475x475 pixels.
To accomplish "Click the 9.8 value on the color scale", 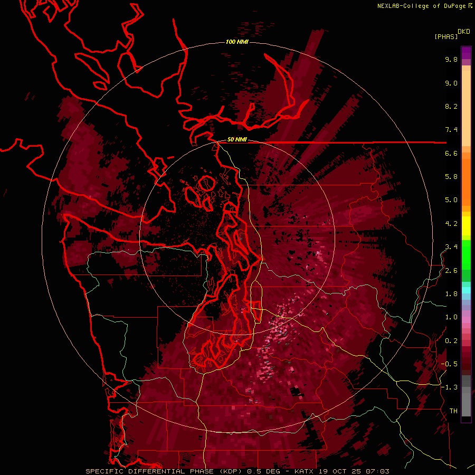I will point(451,59).
